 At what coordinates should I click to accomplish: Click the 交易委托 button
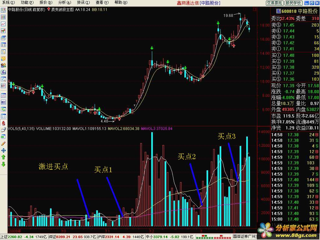tap(274, 3)
